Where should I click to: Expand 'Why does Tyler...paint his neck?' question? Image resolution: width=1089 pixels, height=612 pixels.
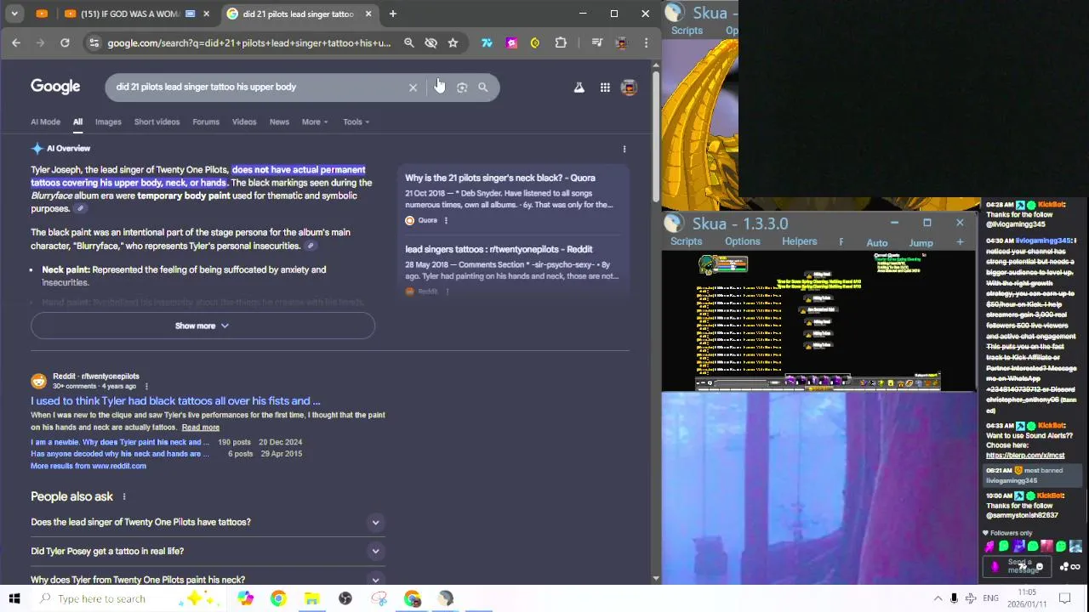207,579
